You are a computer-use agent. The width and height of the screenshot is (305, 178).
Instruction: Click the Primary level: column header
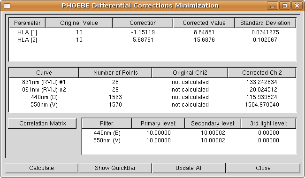click(x=158, y=123)
